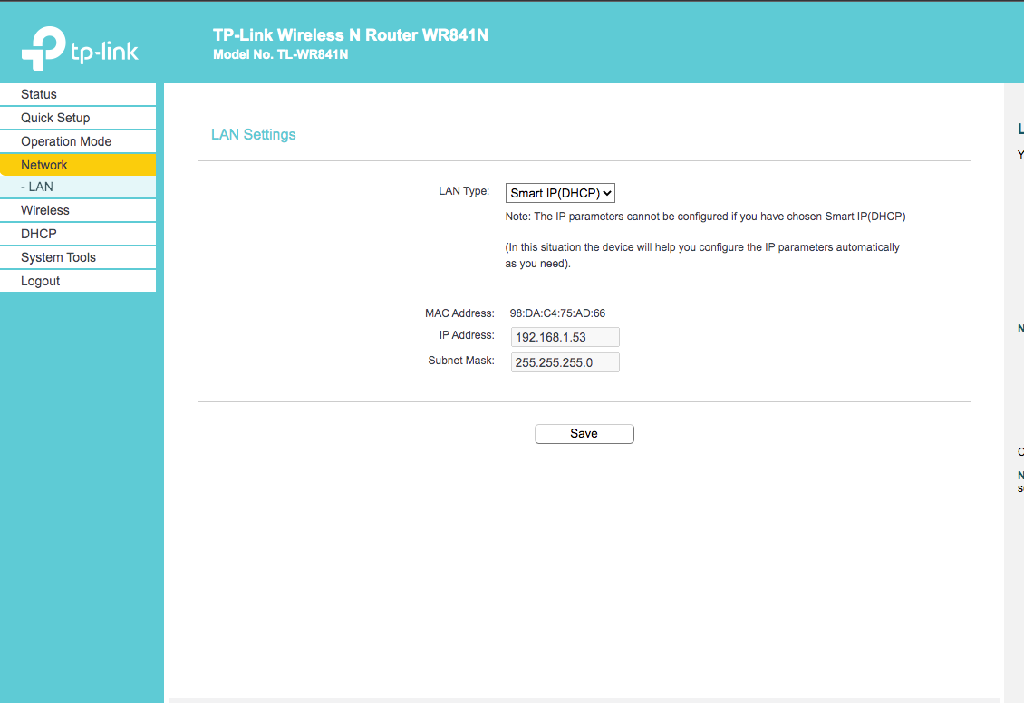Go to the Wireless settings menu
The image size is (1024, 703).
tap(78, 210)
